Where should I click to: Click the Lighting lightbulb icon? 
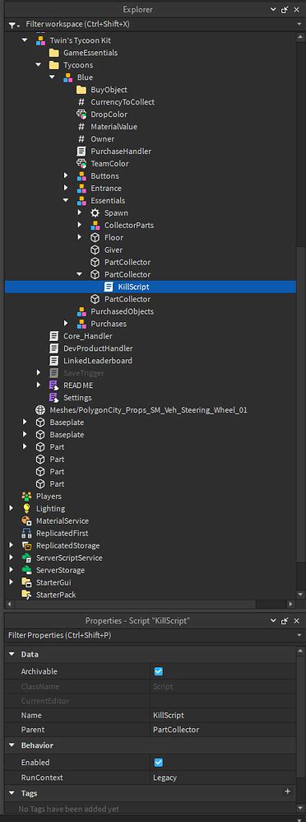point(26,508)
